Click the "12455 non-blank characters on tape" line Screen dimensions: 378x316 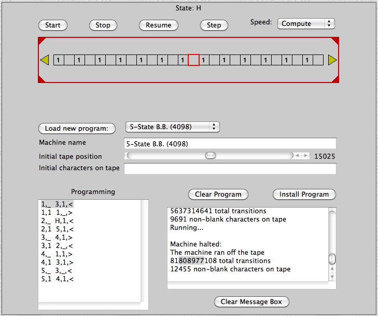[230, 269]
